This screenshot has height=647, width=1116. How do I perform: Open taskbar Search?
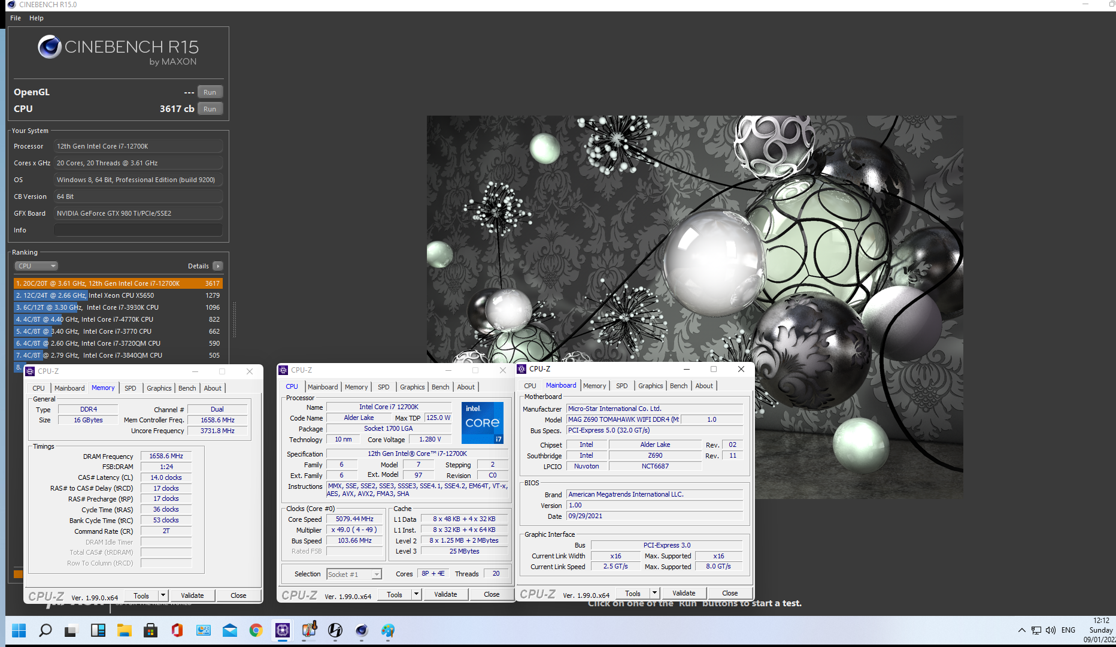[x=45, y=630]
